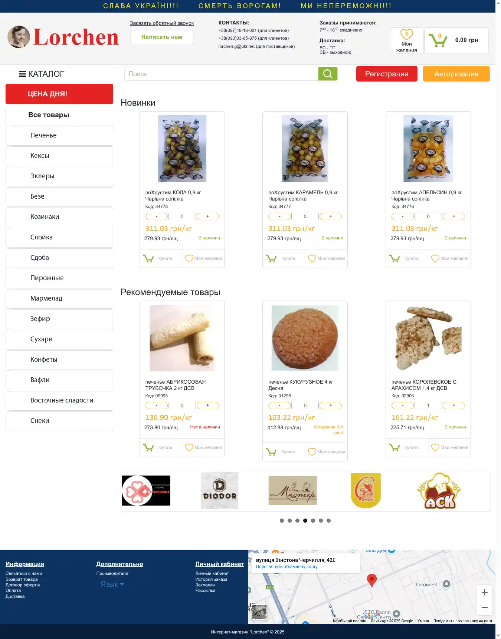The width and height of the screenshot is (501, 639).
Task: Click cart icon under поХрустим КОЛА product
Action: 148,258
